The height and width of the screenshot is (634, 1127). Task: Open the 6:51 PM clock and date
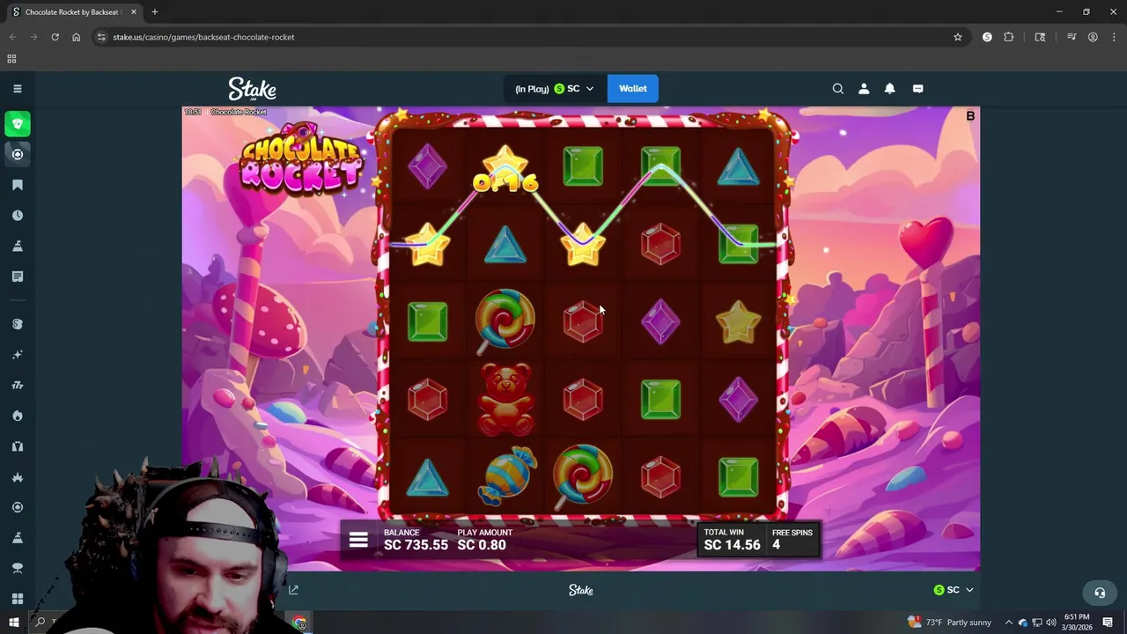[1078, 623]
